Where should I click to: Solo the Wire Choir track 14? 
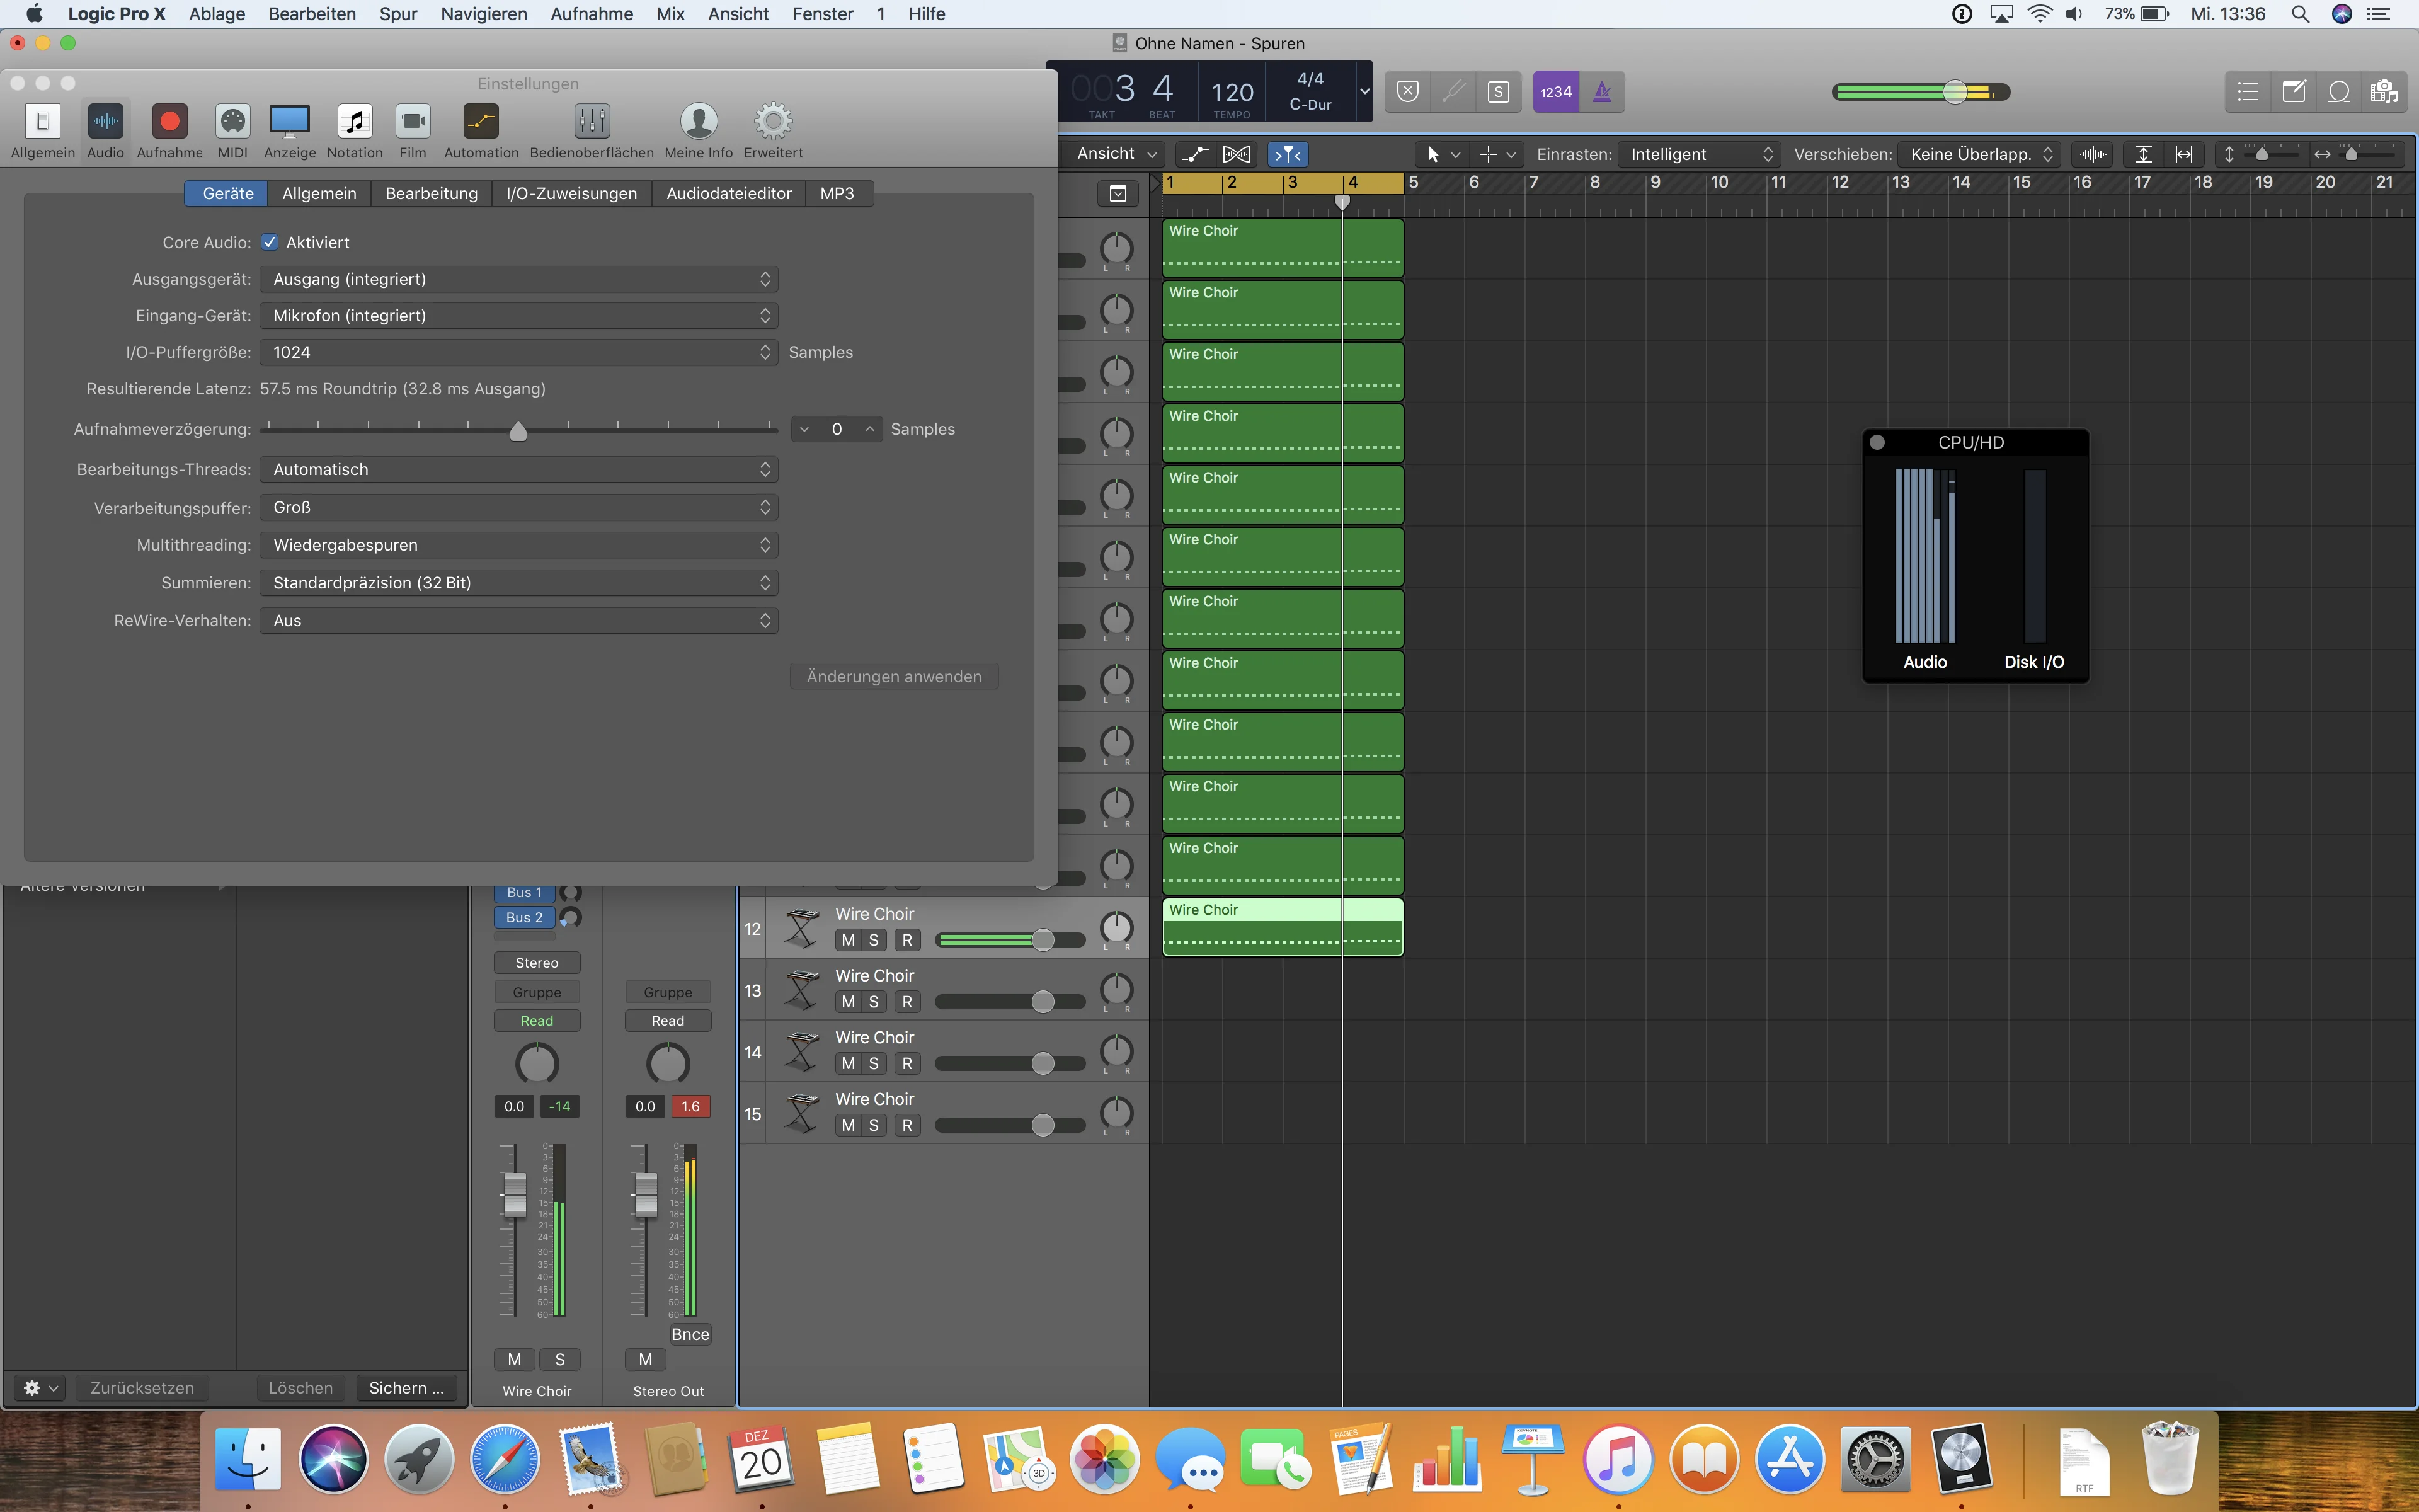click(874, 1064)
